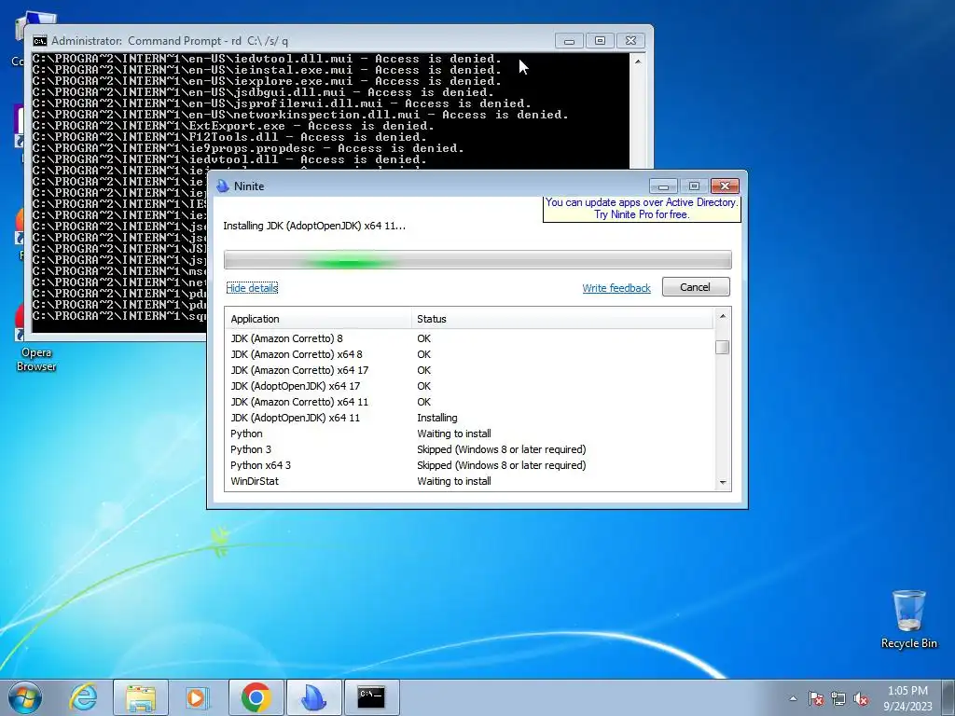The image size is (955, 716).
Task: Maximize the Ninite window
Action: [x=694, y=186]
